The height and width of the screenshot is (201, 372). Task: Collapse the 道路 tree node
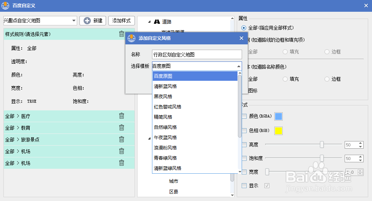pos(149,22)
